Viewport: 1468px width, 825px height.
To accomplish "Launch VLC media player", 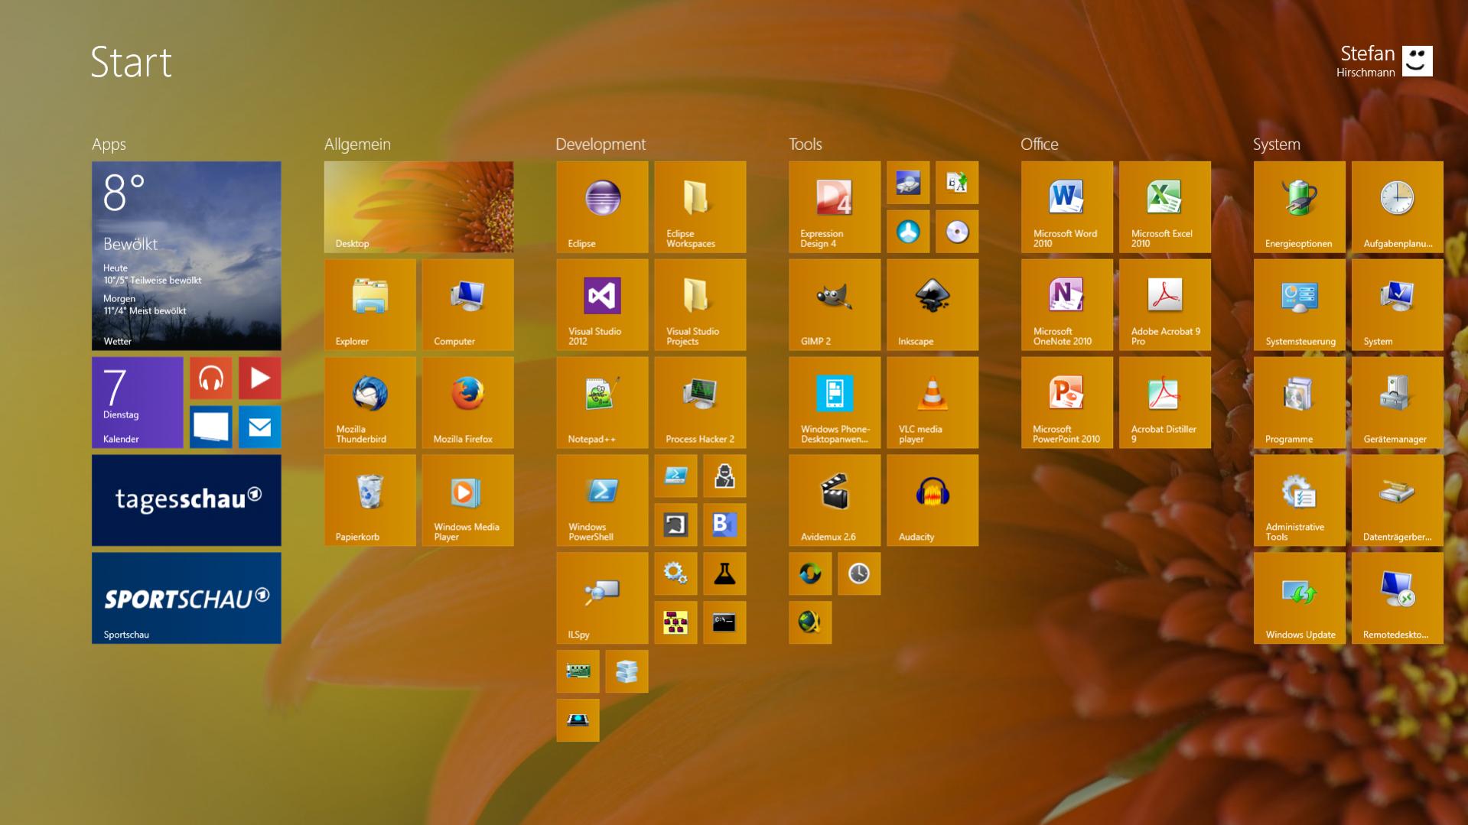I will point(933,402).
